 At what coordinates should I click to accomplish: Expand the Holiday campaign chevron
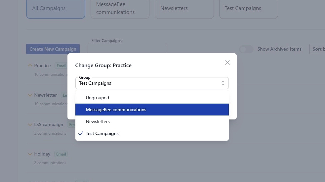coord(30,154)
